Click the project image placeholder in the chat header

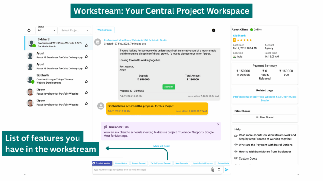coord(98,42)
